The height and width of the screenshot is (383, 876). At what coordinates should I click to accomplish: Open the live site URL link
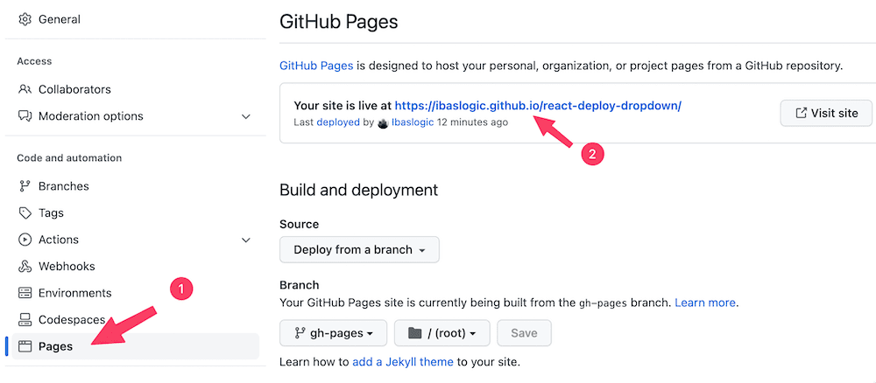pyautogui.click(x=538, y=105)
